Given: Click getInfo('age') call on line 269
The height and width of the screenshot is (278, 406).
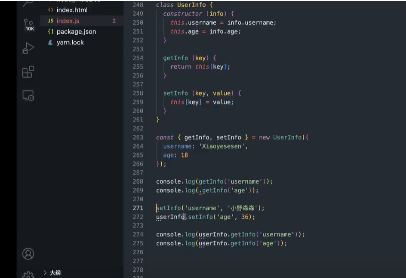Looking at the screenshot, I should click(x=227, y=190).
